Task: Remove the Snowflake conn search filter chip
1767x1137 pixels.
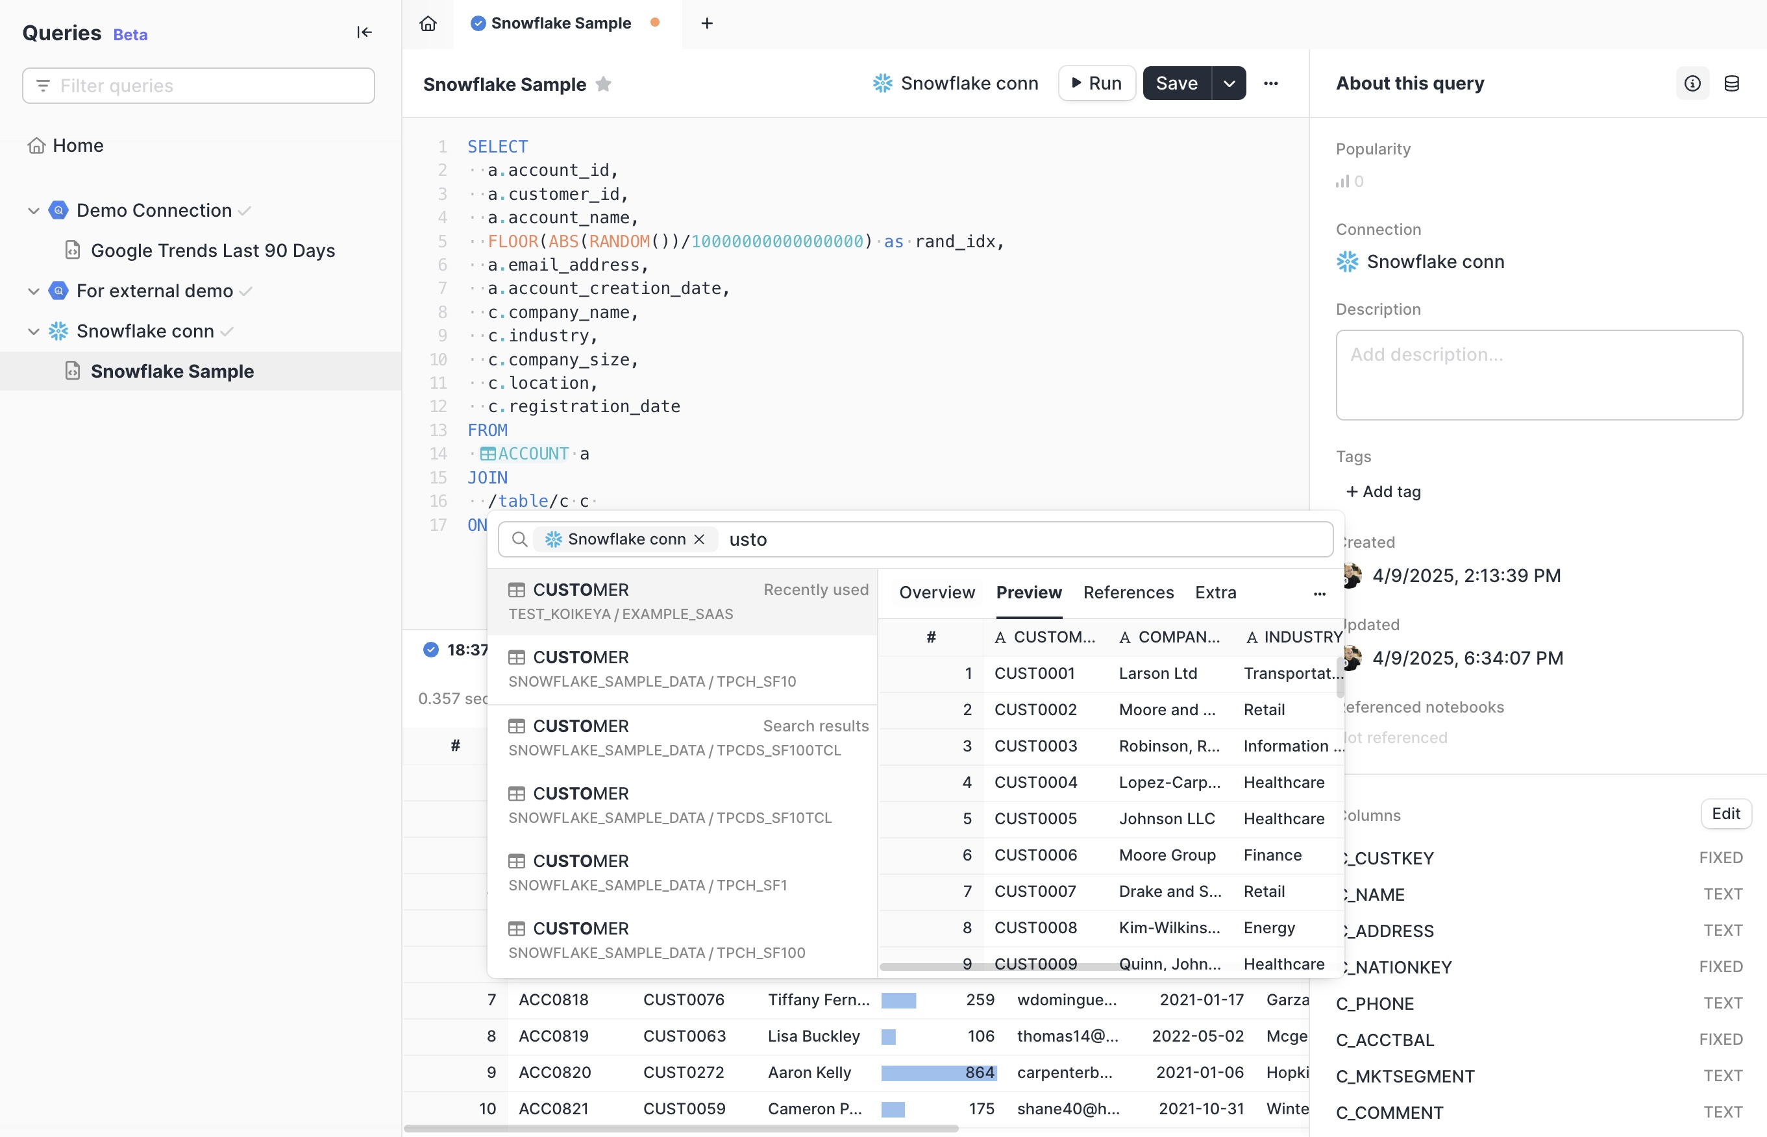Action: click(x=699, y=540)
